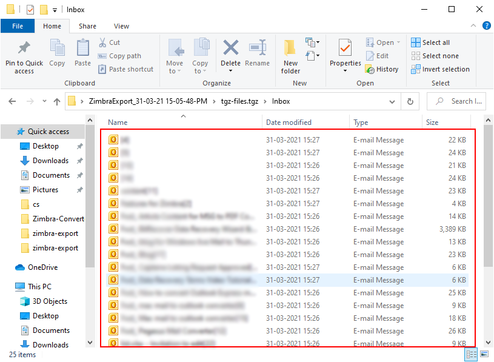The width and height of the screenshot is (494, 362).
Task: Open Customize Quick Access Toolbar dropdown
Action: (x=55, y=10)
